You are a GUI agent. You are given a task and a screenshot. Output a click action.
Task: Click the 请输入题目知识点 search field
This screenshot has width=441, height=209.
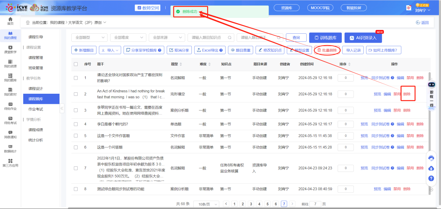pos(208,37)
